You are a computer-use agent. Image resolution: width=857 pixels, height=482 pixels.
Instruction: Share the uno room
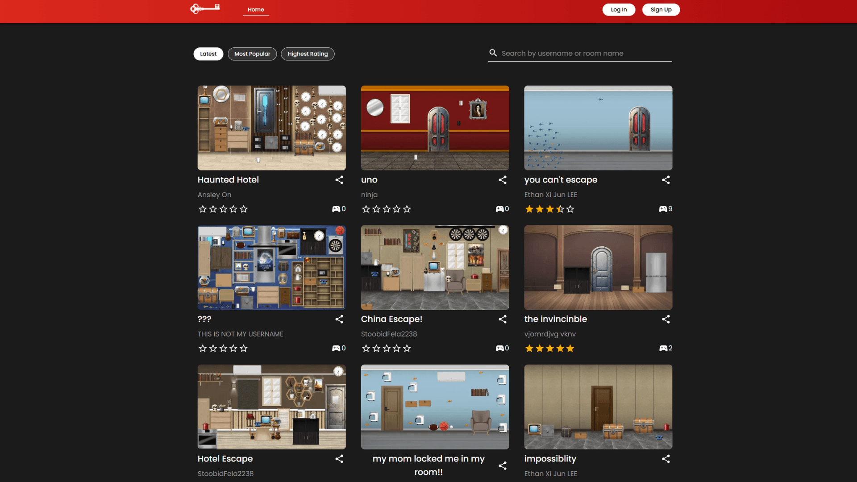[x=503, y=180]
